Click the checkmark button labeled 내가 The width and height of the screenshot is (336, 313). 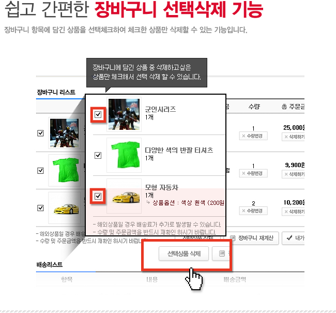(x=293, y=238)
